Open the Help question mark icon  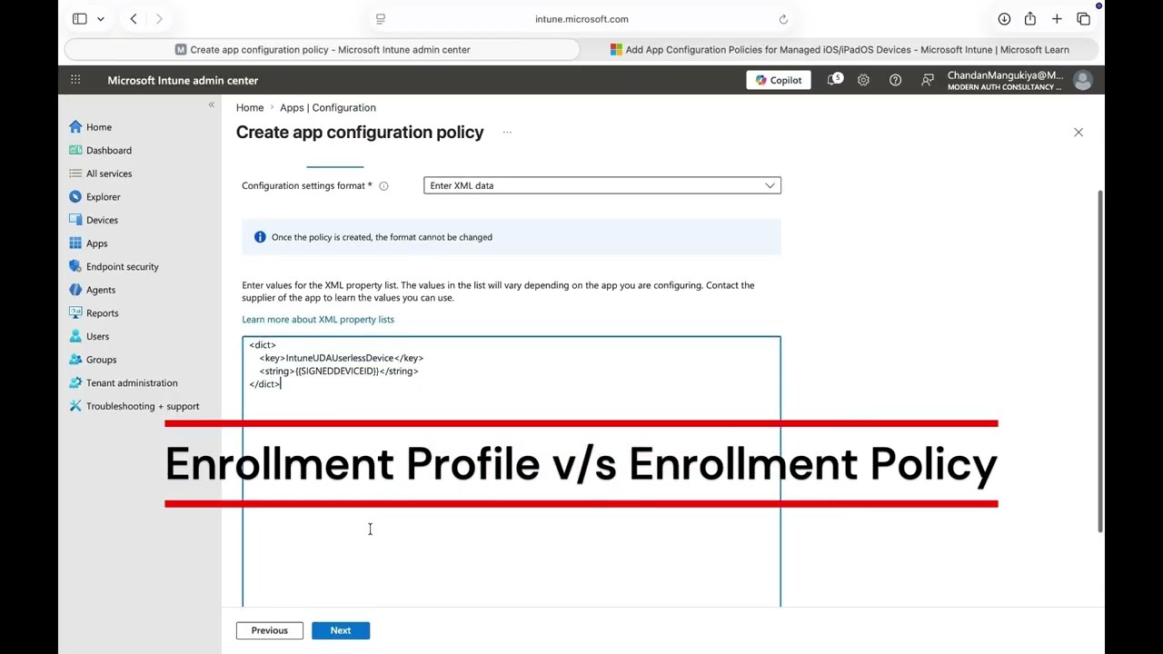[x=895, y=80]
